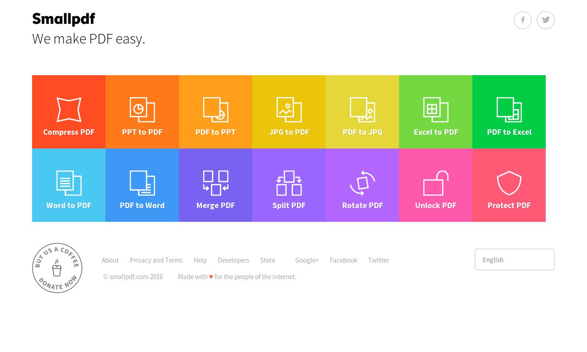587x352 pixels.
Task: Select the Split PDF icon
Action: [289, 183]
